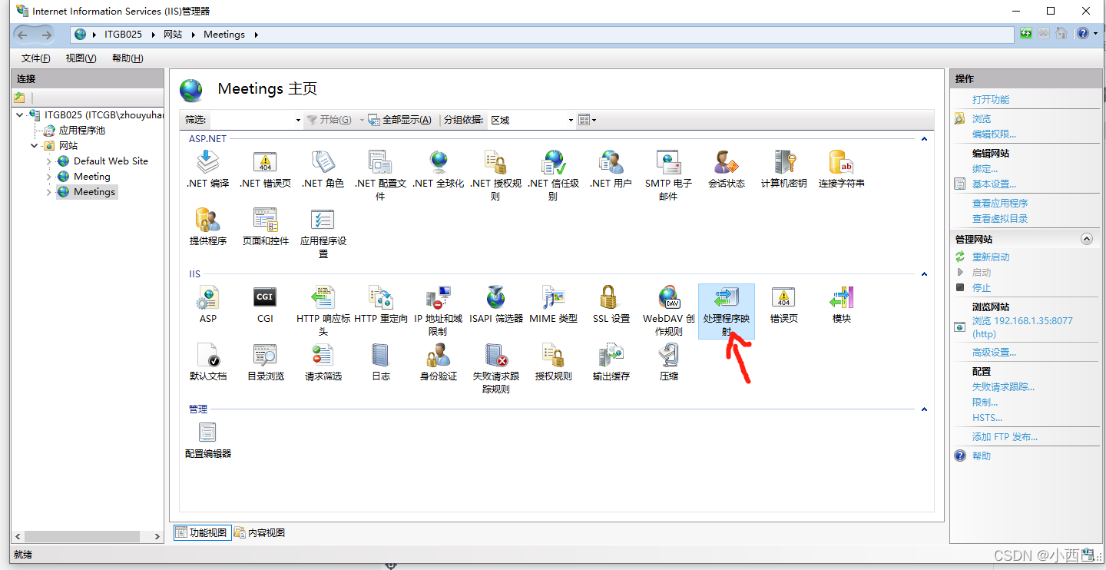Open the 日志 icon
The width and height of the screenshot is (1106, 570).
(380, 362)
